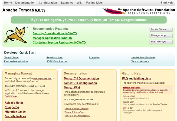
Task: Follow the Tomcat Setup quick start link
Action: (x=12, y=58)
